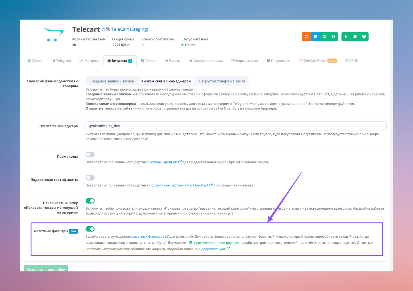
Task: Click the Username менеджера input field
Action: coord(236,126)
